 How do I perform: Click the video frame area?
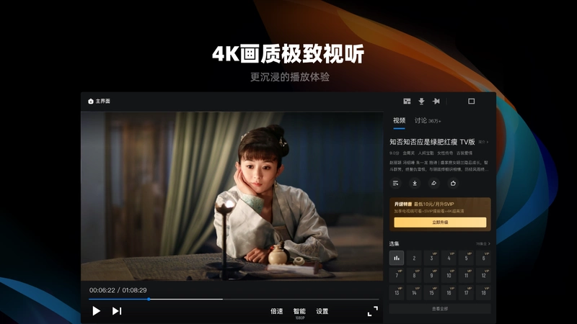[232, 196]
